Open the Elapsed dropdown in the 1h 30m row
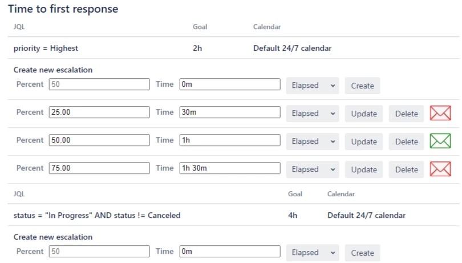This screenshot has width=462, height=263. point(313,169)
